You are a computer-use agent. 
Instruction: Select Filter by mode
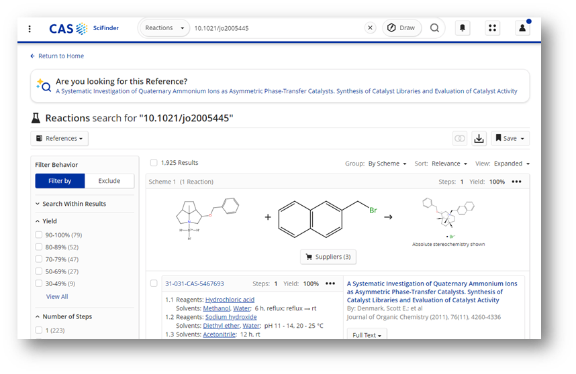pos(60,181)
